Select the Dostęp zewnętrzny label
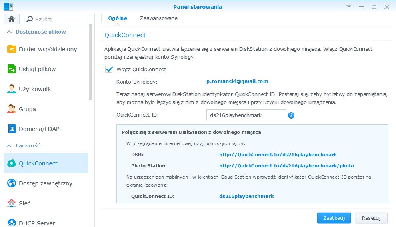 click(46, 183)
